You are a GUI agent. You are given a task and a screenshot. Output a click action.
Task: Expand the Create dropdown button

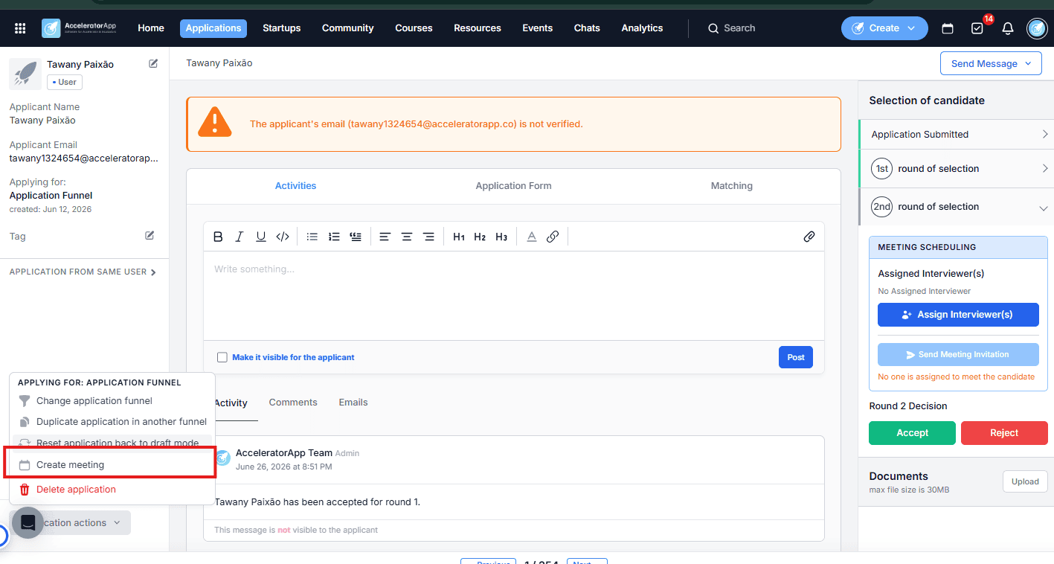[884, 28]
